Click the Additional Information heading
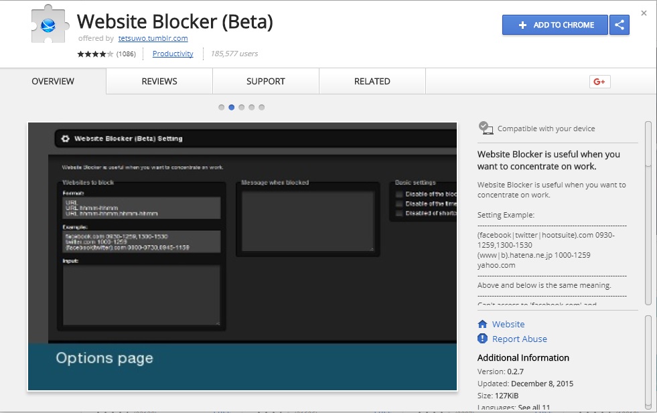 (523, 357)
